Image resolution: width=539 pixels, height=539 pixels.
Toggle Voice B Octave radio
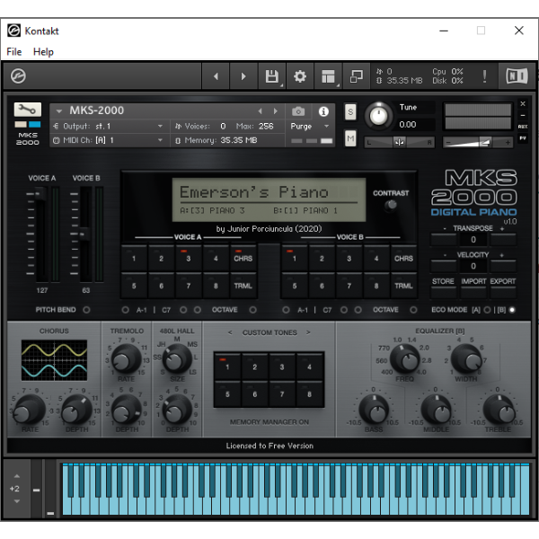[413, 310]
